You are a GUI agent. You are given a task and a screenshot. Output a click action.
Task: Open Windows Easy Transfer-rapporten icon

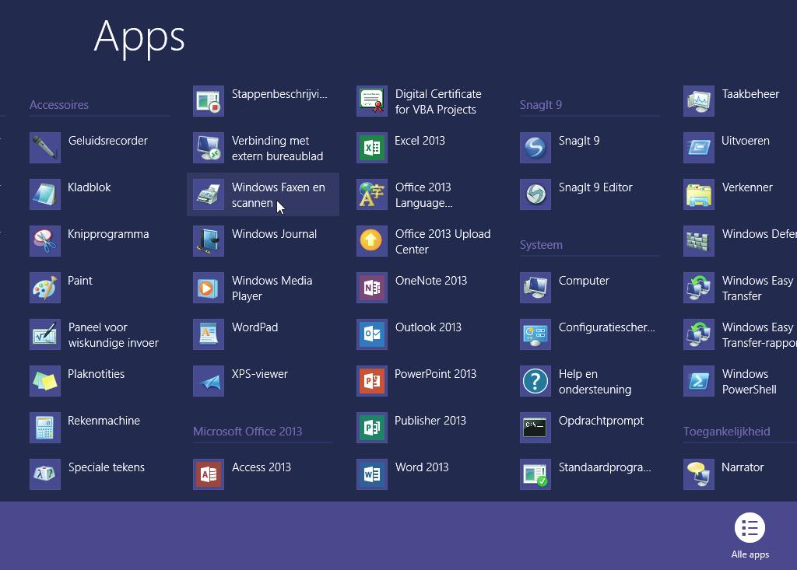699,335
